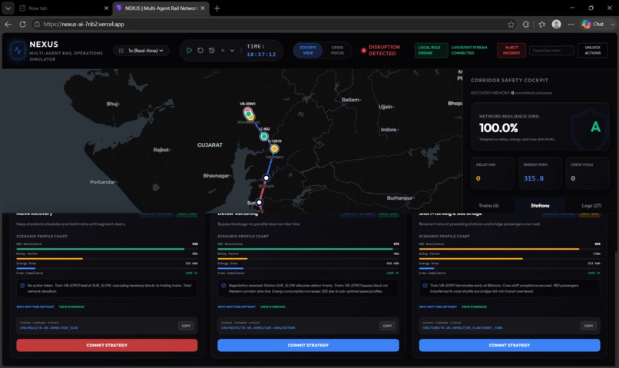
Task: Click the Energy kWh 315.8 value
Action: click(x=533, y=178)
